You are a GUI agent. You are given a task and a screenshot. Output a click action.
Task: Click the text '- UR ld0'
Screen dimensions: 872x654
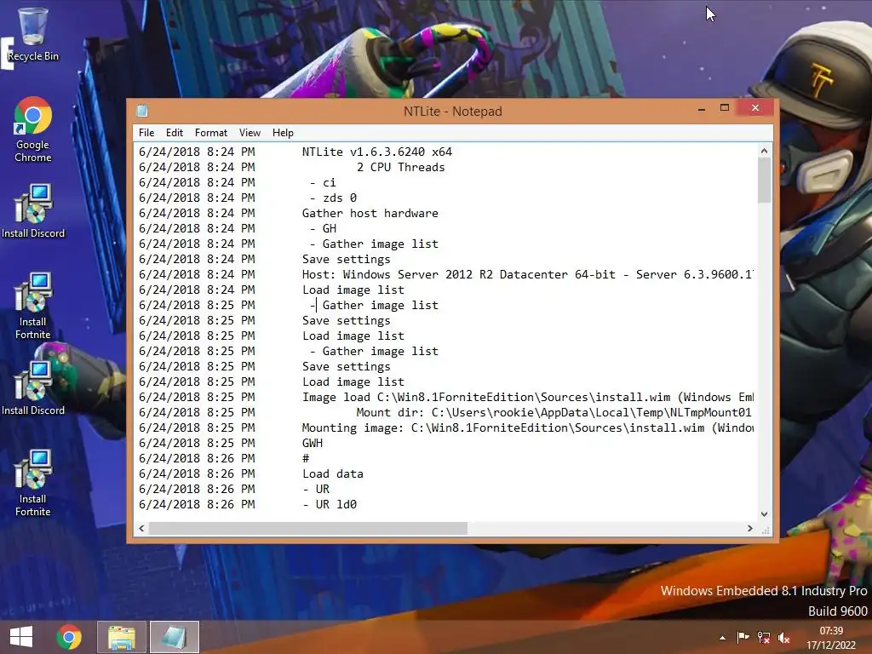tap(330, 504)
